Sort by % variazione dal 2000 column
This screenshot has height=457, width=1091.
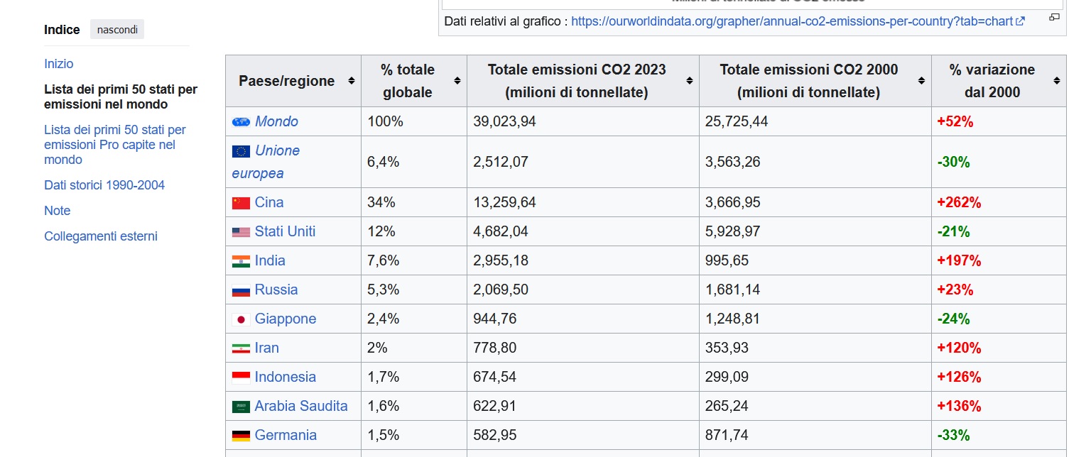(x=1057, y=81)
